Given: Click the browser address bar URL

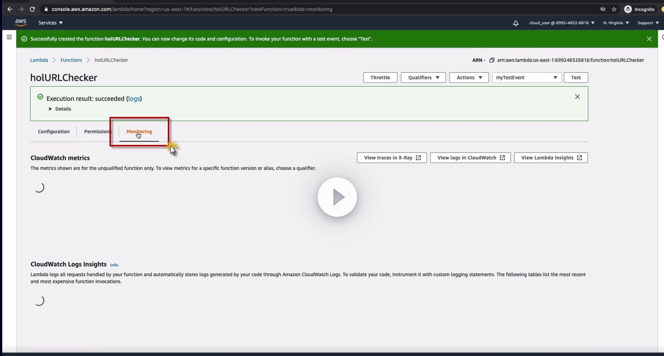Looking at the screenshot, I should coord(192,9).
